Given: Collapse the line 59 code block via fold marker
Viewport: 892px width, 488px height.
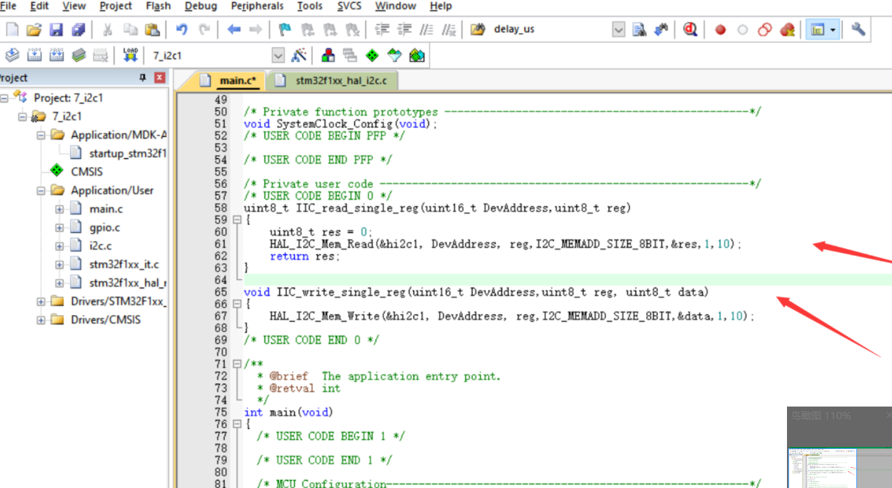Looking at the screenshot, I should [236, 219].
